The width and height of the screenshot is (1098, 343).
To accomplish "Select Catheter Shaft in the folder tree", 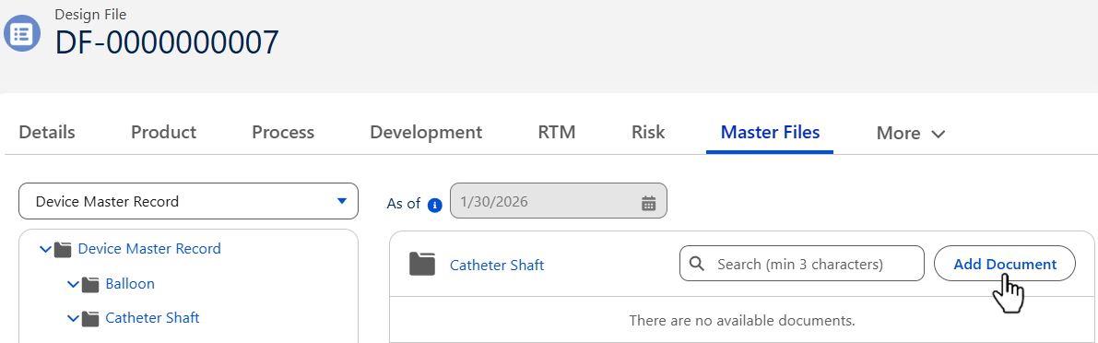I will click(153, 318).
